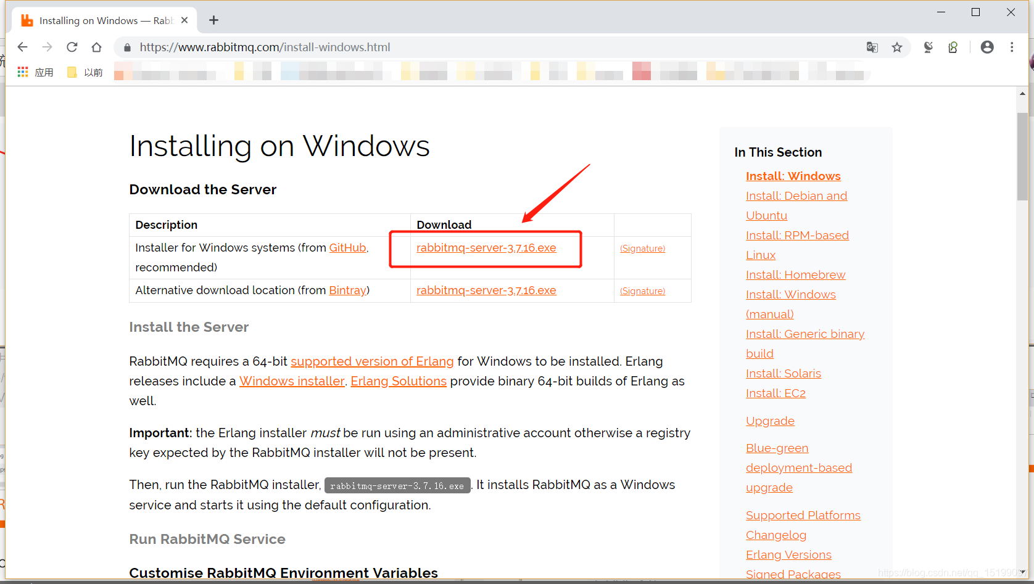Download rabbitmq-server-3.7.16.exe from Bintray row
The image size is (1034, 584).
[x=486, y=290]
